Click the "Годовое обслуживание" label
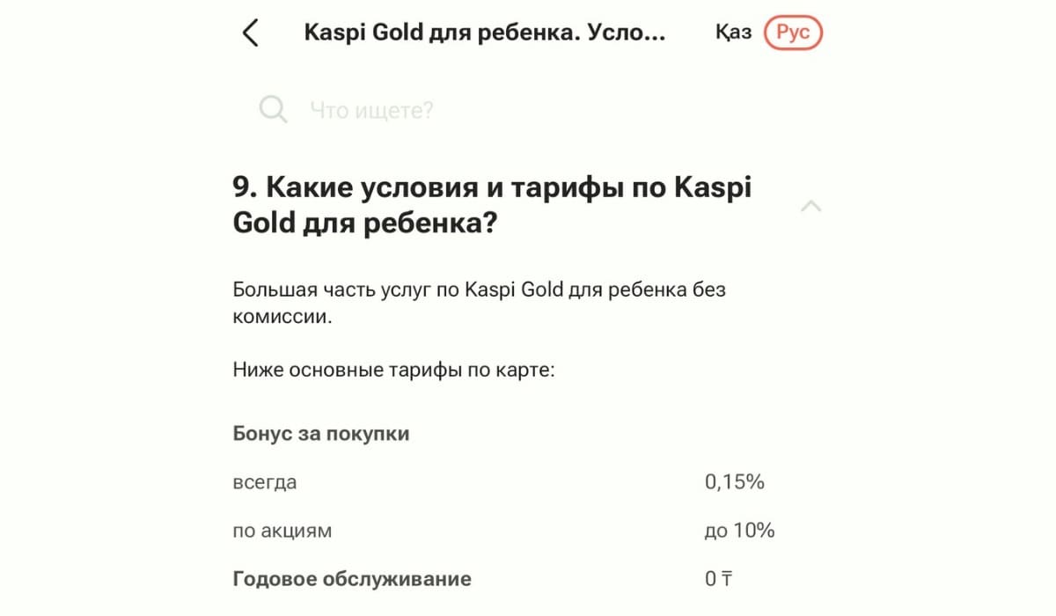The image size is (1056, 616). coord(352,579)
